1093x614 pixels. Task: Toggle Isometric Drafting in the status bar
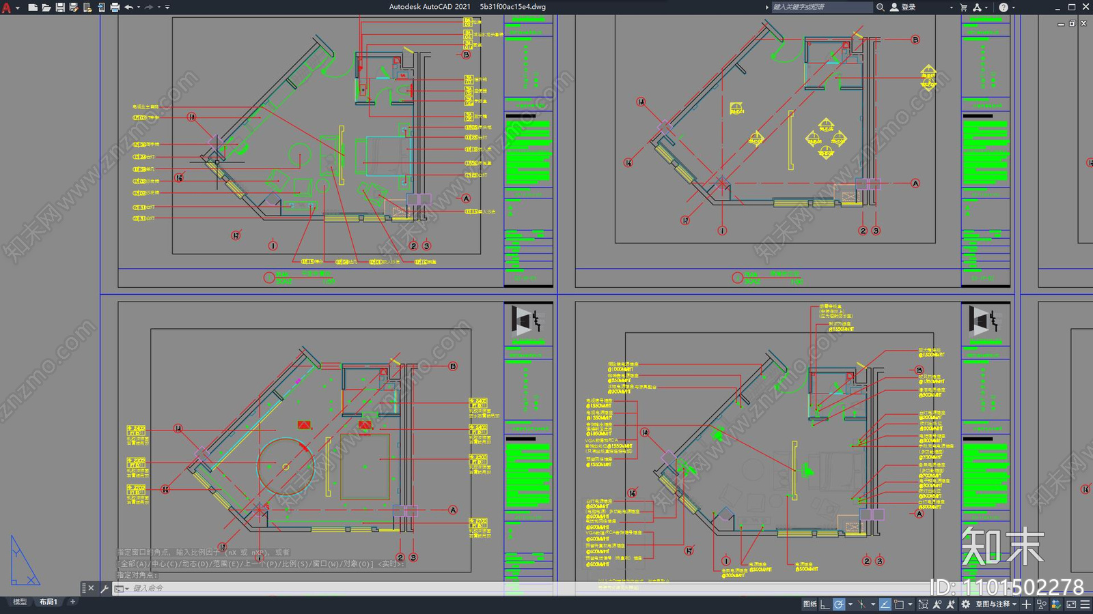862,604
